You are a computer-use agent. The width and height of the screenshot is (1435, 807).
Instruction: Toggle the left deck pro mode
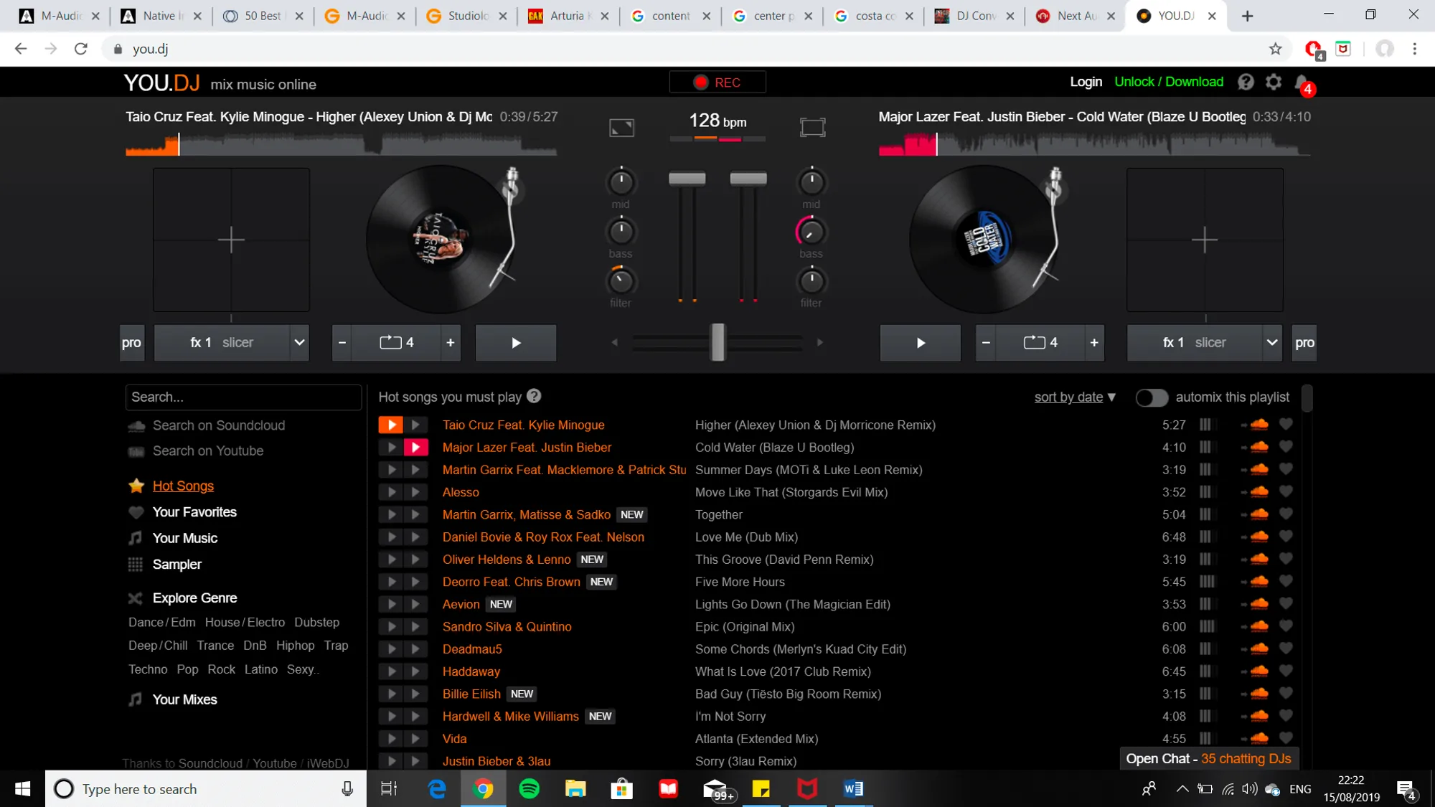(x=131, y=343)
